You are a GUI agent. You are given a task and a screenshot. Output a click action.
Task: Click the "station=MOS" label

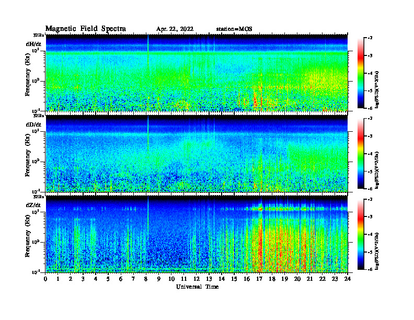click(x=234, y=29)
